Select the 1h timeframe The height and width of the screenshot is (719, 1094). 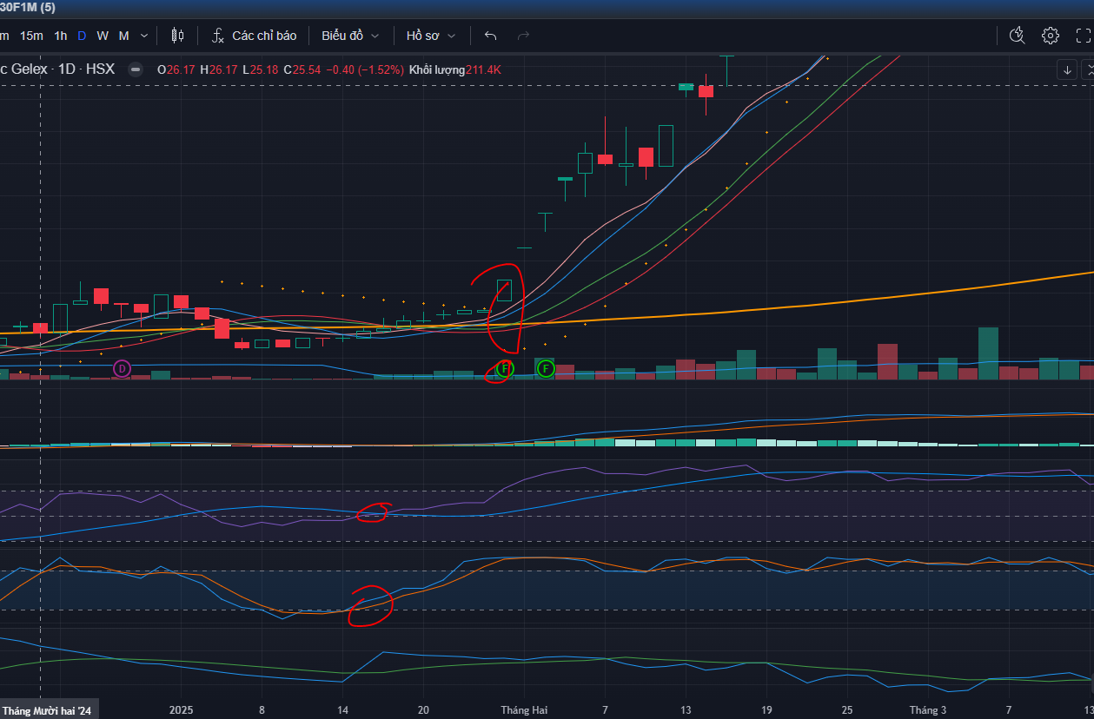pos(60,36)
